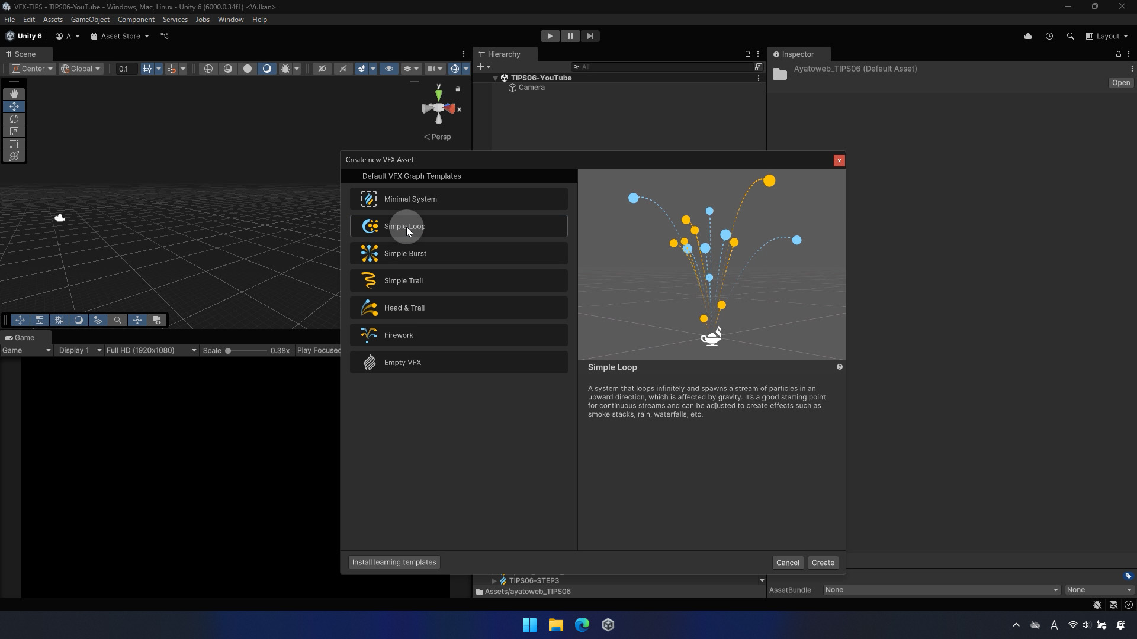This screenshot has width=1137, height=639.
Task: Click the Create button
Action: point(823,563)
